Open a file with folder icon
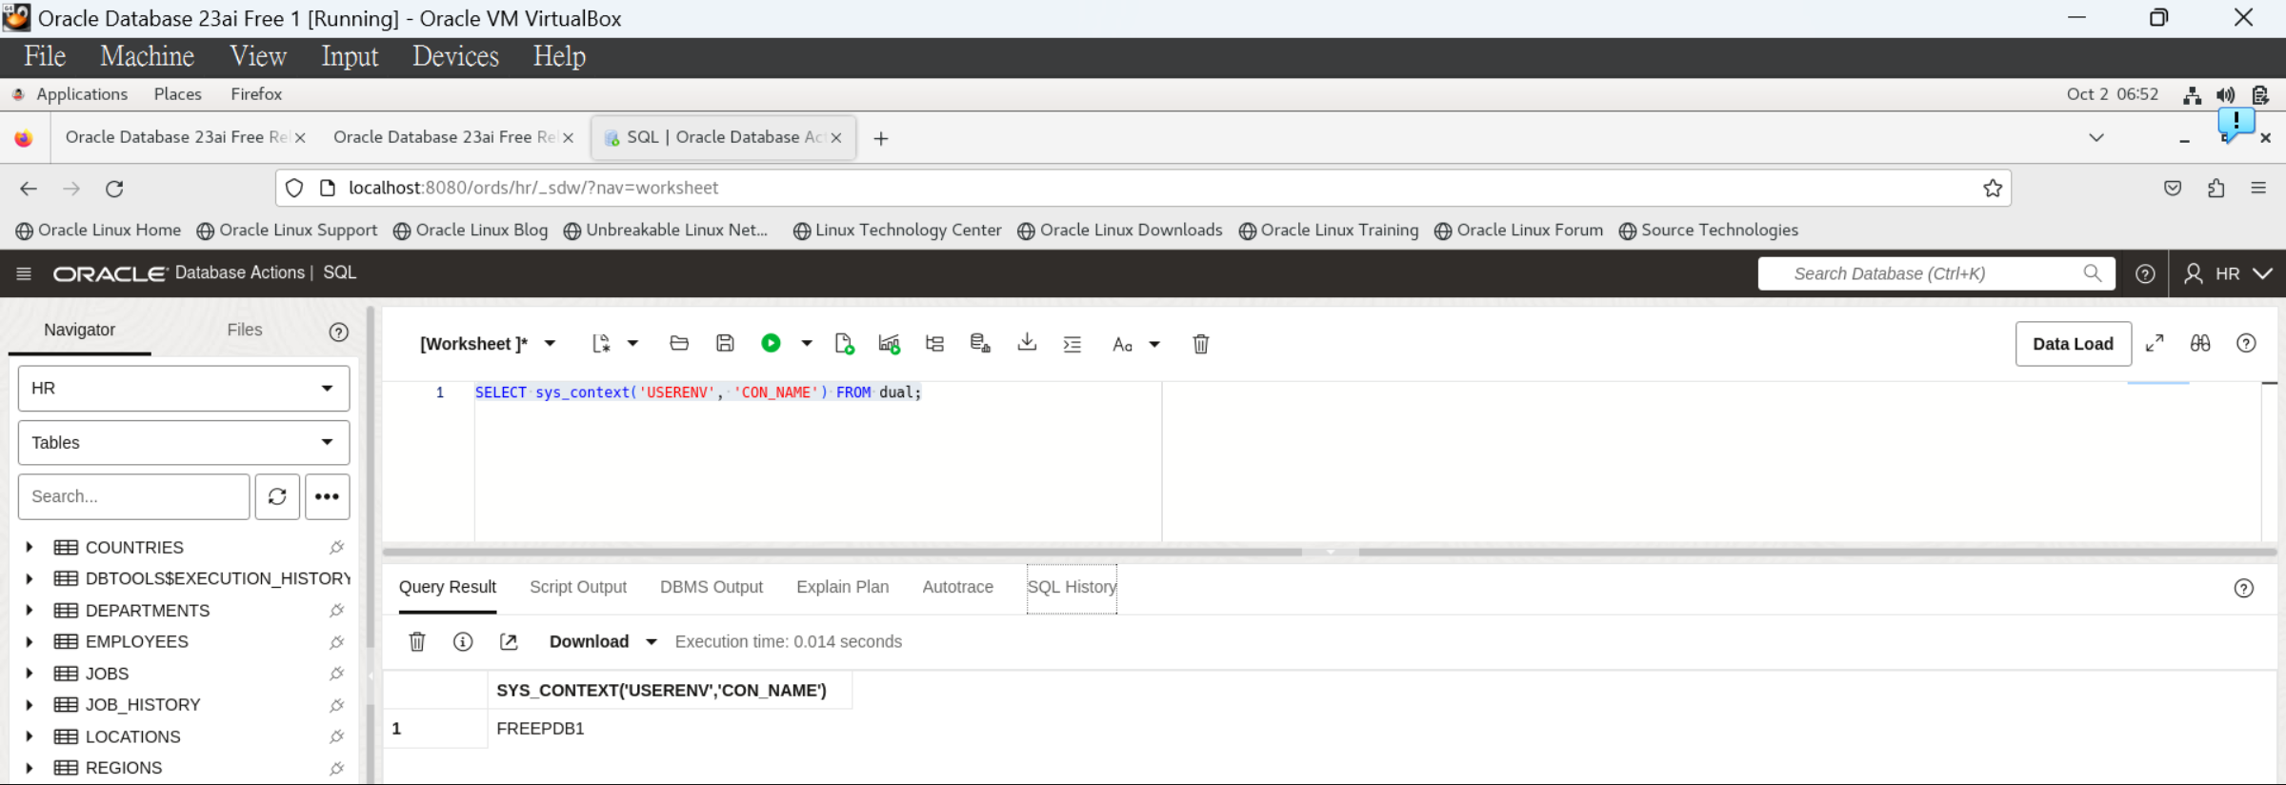The height and width of the screenshot is (785, 2286). (679, 343)
